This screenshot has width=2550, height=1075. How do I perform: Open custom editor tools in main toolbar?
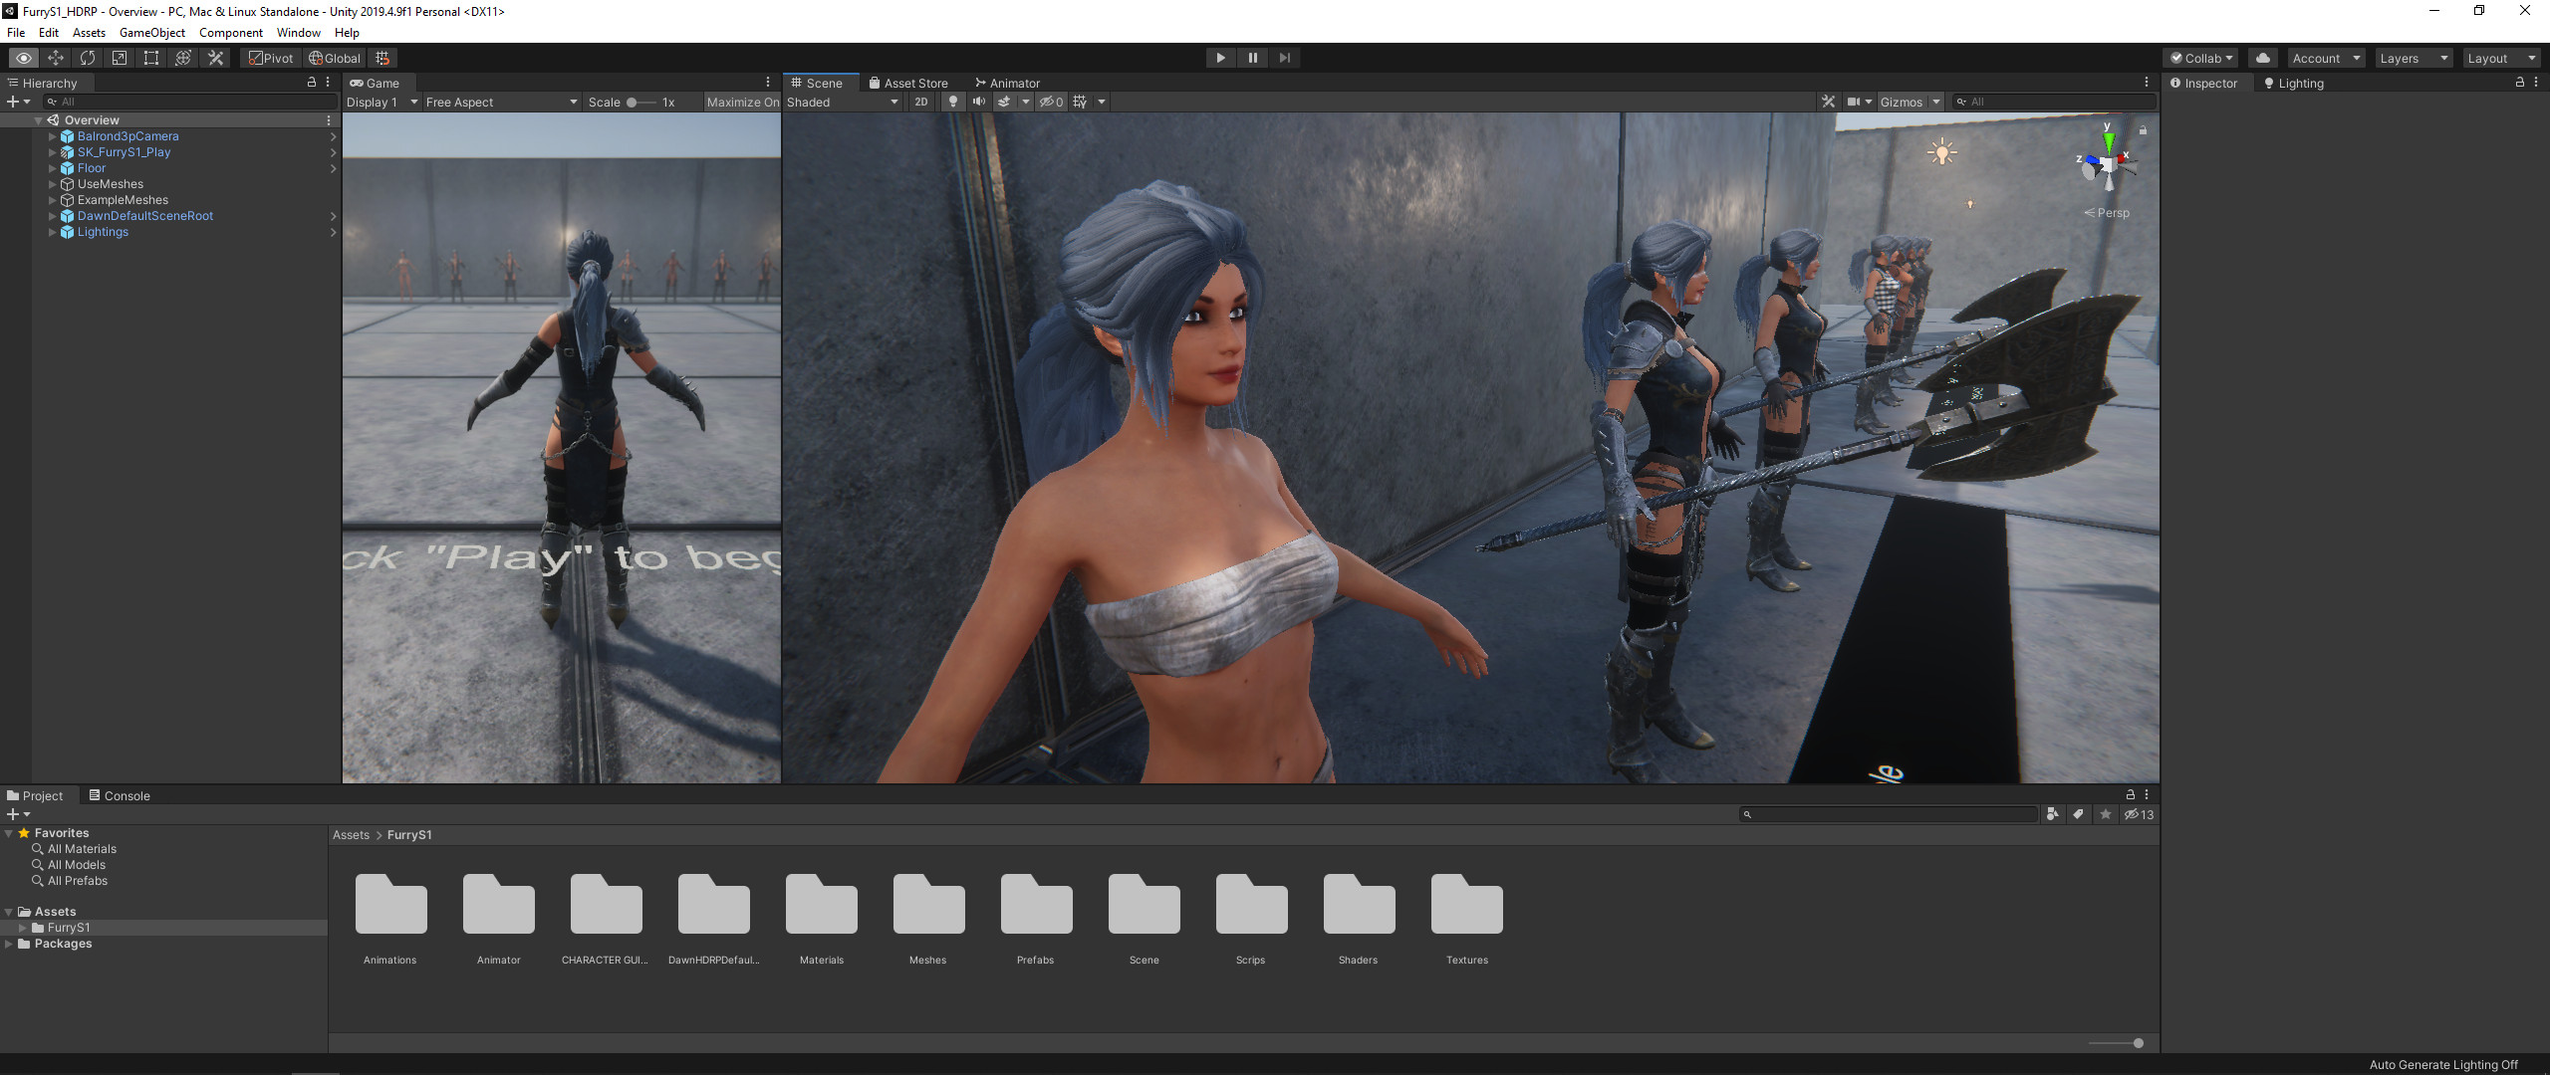pyautogui.click(x=215, y=58)
